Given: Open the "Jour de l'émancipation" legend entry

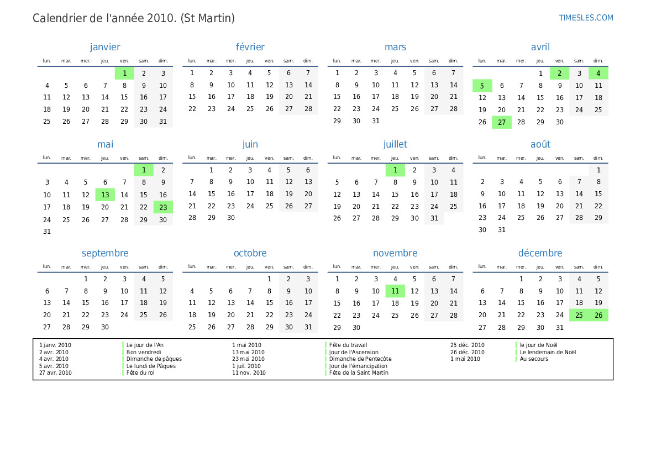Looking at the screenshot, I should pyautogui.click(x=358, y=366).
